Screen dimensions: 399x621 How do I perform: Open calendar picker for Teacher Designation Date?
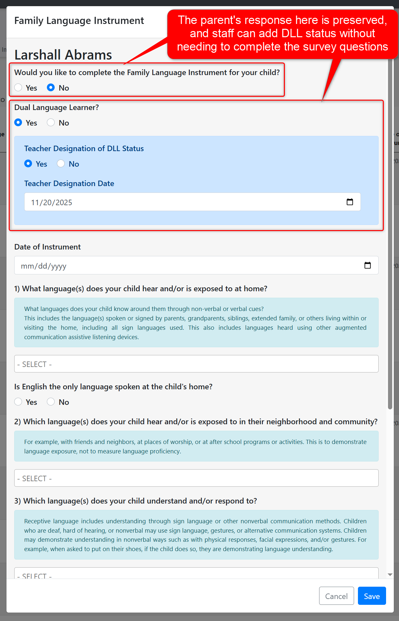pos(350,202)
